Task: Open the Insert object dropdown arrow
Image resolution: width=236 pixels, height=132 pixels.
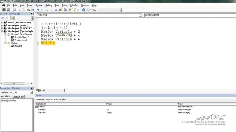Action: [11, 10]
